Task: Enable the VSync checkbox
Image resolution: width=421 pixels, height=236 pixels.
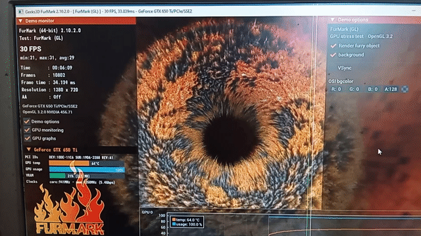Action: (334, 68)
